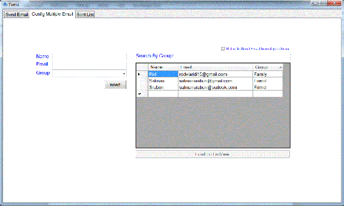Click the Insert button
344x206 pixels.
(115, 85)
